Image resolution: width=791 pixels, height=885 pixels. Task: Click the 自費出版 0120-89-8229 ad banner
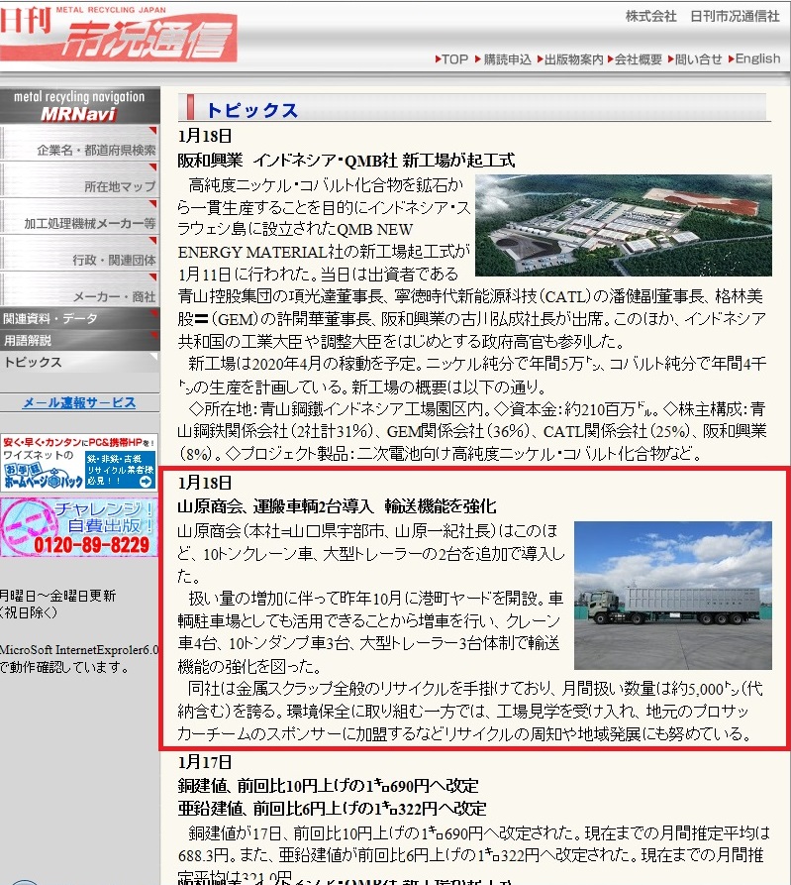78,527
